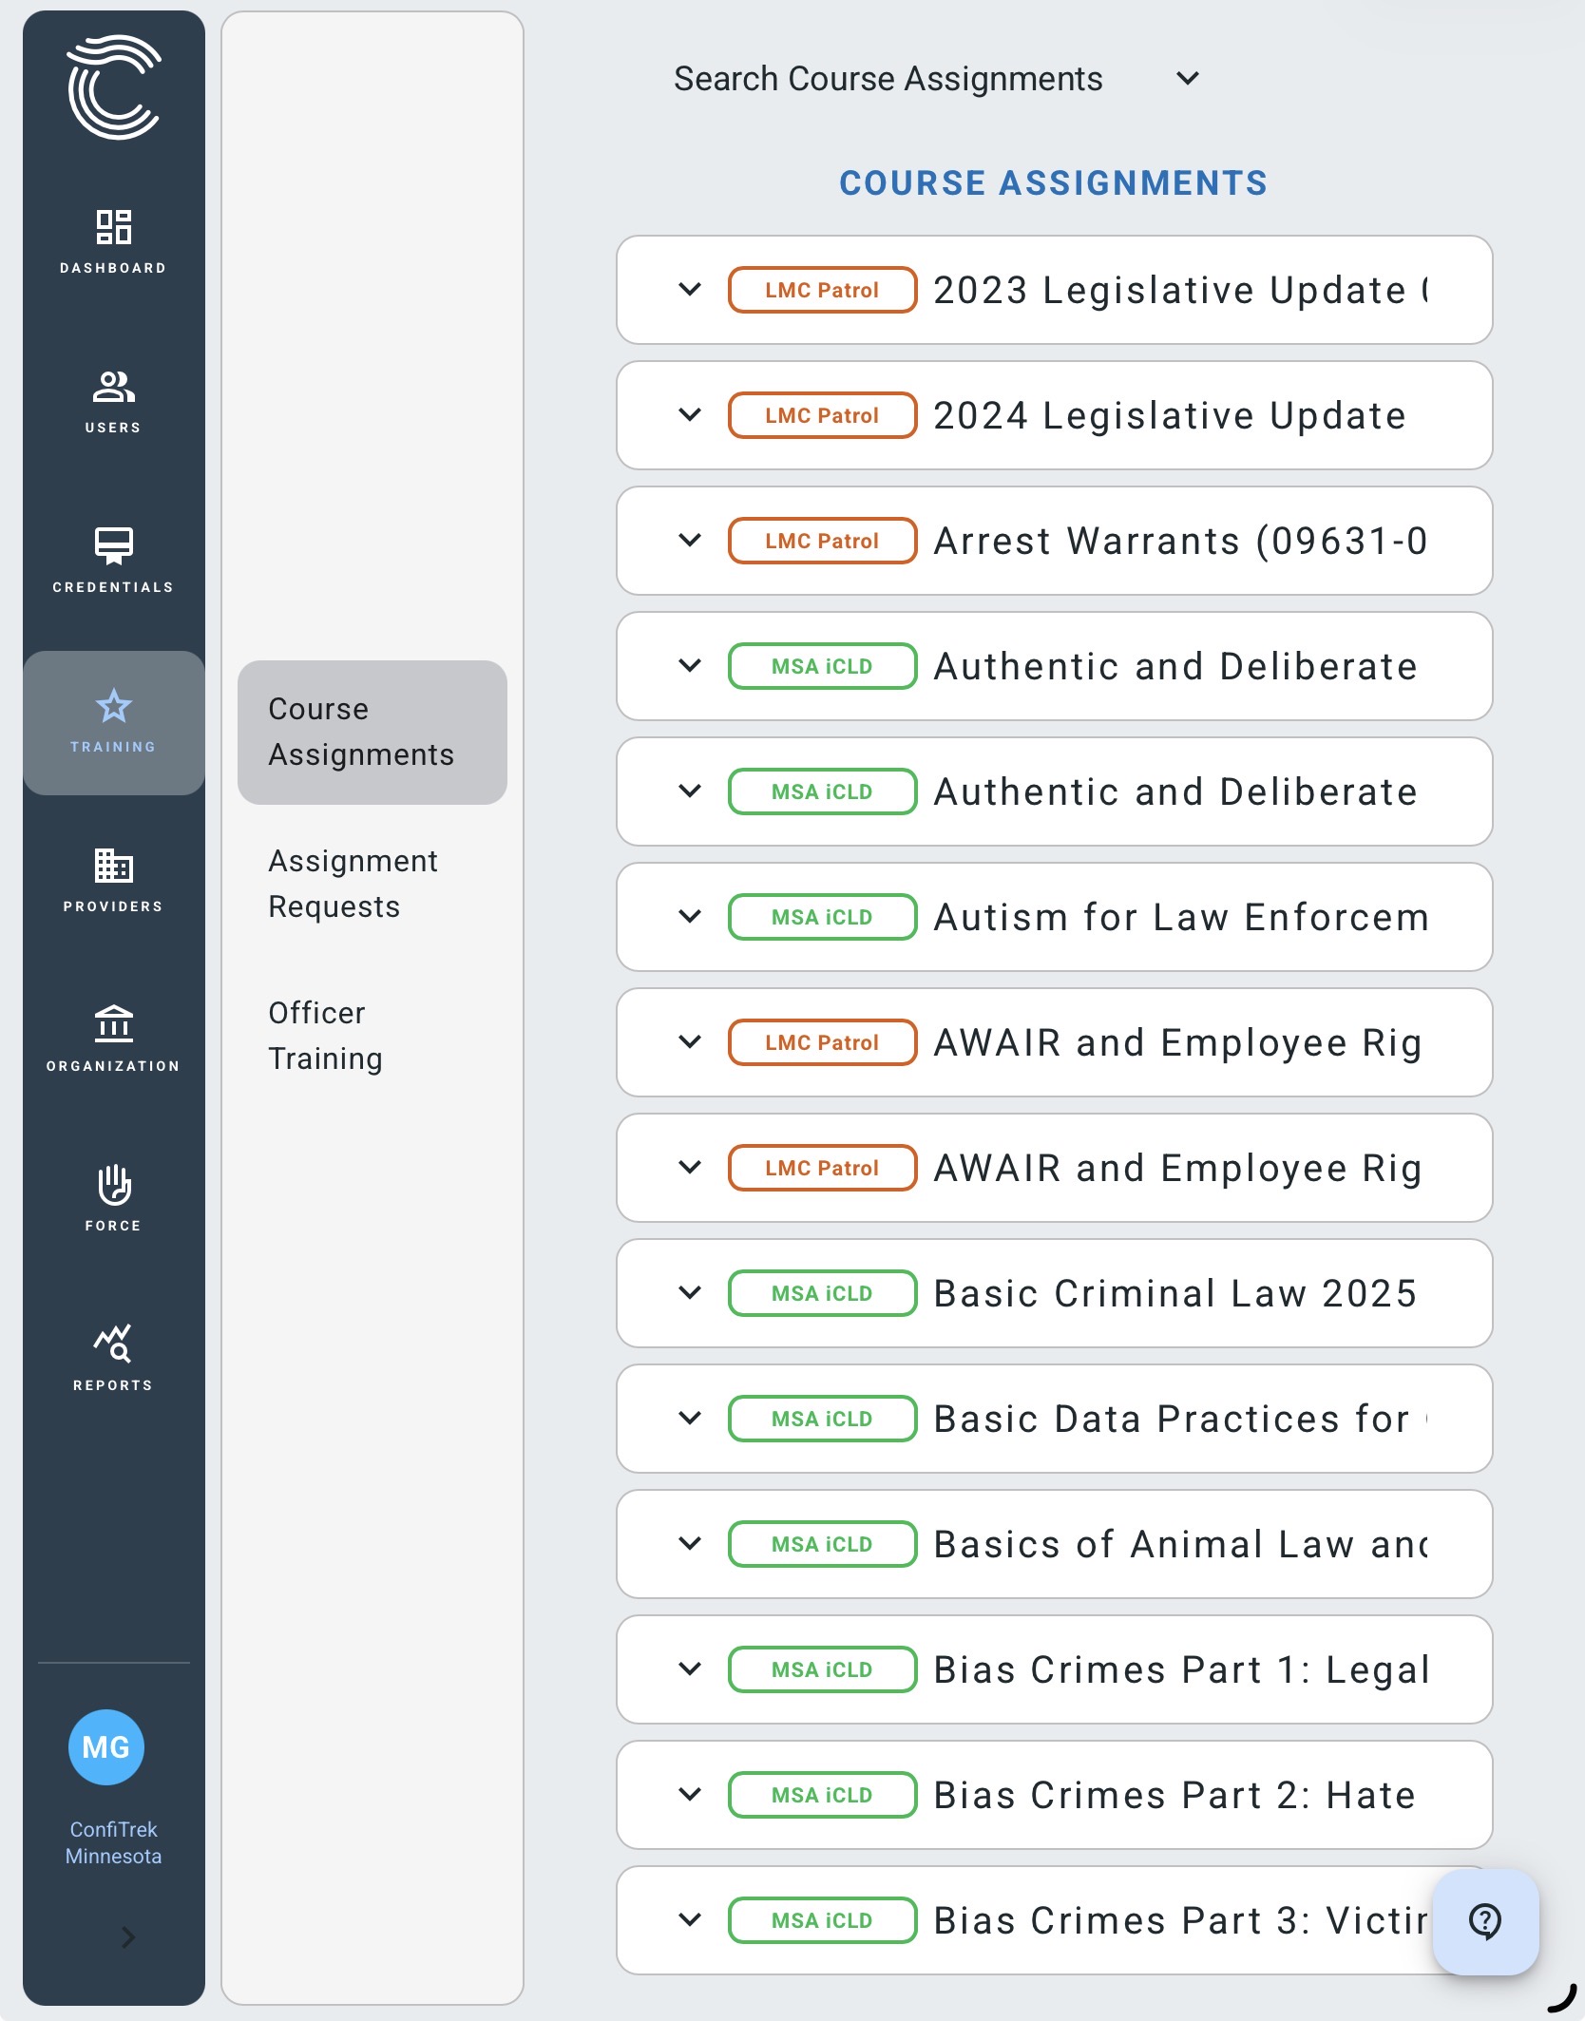Go to Users section icon
This screenshot has width=1585, height=2021.
113,388
